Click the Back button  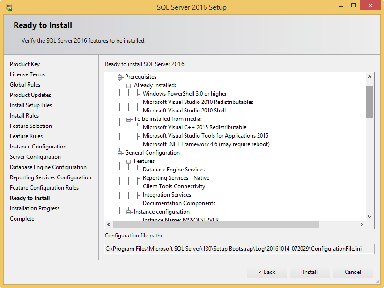267,272
